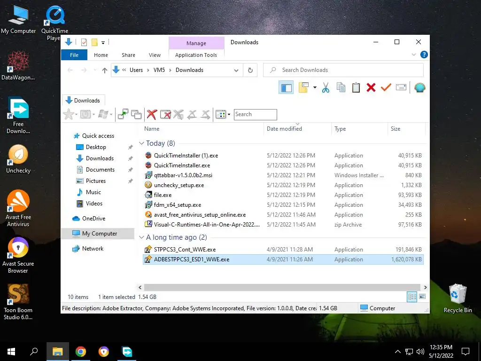Open the Home ribbon tab
The height and width of the screenshot is (361, 481).
tap(101, 55)
